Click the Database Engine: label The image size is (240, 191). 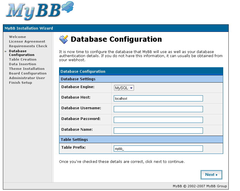78,87
